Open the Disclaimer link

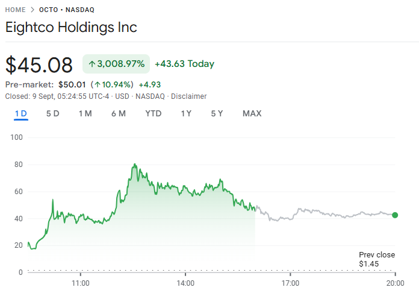[x=189, y=96]
